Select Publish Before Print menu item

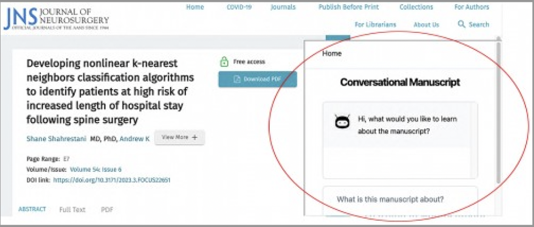[348, 7]
